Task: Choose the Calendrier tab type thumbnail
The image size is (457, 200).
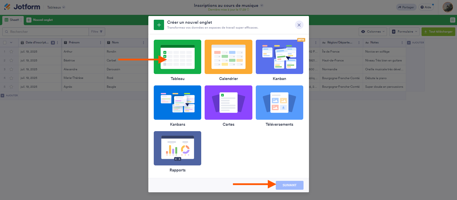Action: coord(228,57)
